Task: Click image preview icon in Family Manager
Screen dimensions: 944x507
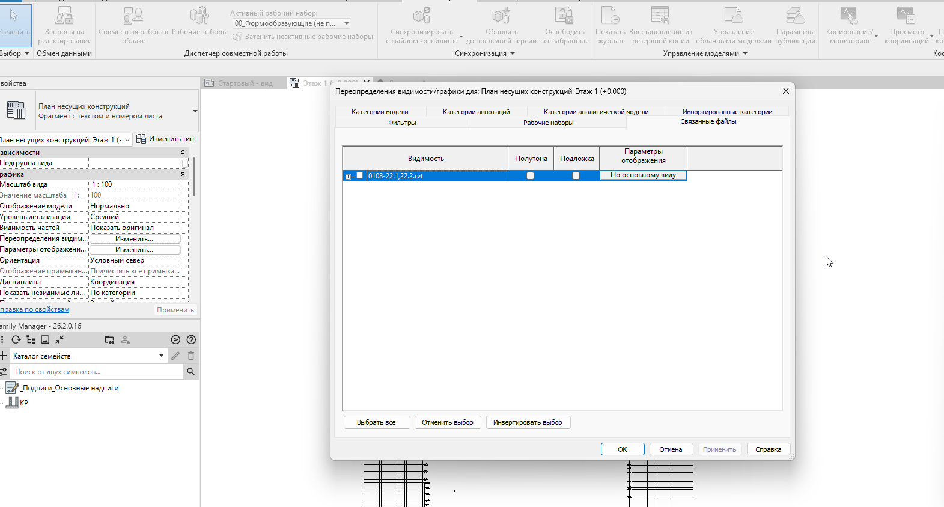Action: tap(45, 340)
